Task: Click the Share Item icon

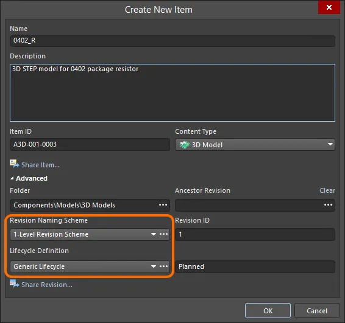Action: tap(14, 164)
